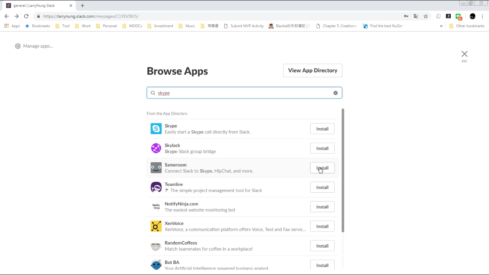
Task: Click the Bot BA app name
Action: click(x=172, y=262)
